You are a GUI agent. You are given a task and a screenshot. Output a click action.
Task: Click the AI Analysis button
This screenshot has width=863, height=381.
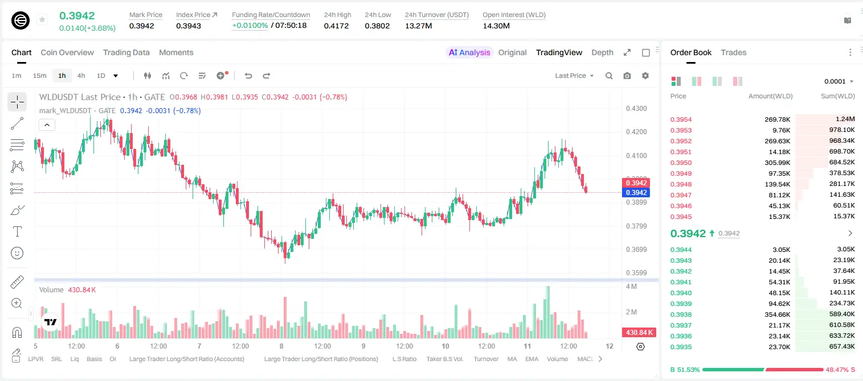click(x=469, y=52)
